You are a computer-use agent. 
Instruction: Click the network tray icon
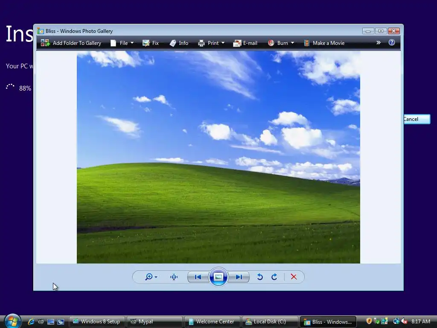pos(396,321)
